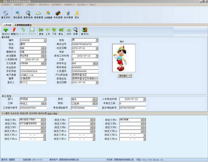Select the 人事档案信息登记 tab
Viewport: 208px width, 162px height.
[x=23, y=25]
